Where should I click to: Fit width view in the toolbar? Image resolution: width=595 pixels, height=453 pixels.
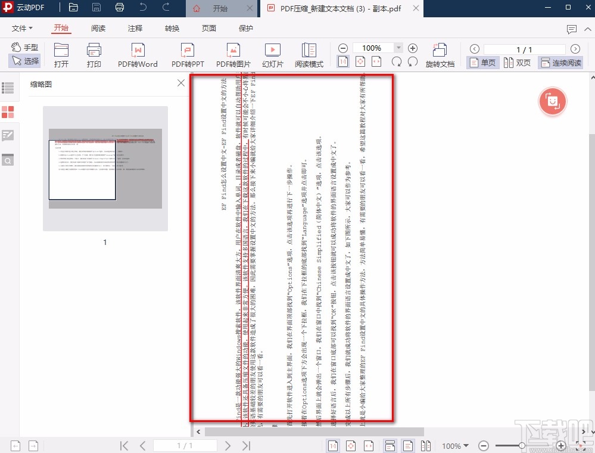(x=376, y=61)
